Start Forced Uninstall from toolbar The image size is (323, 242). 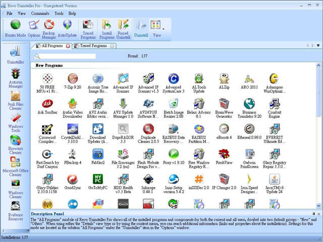123,29
